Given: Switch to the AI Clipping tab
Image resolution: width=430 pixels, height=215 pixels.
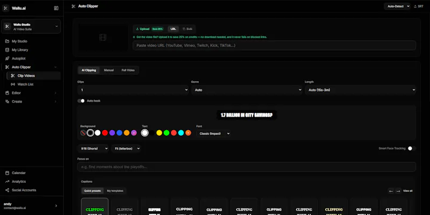Looking at the screenshot, I should [89, 70].
